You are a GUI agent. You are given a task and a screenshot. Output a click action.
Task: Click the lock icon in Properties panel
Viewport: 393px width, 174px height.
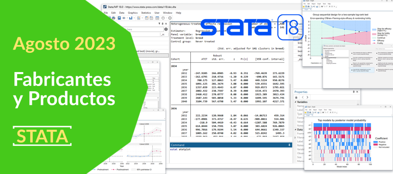(x=296, y=97)
